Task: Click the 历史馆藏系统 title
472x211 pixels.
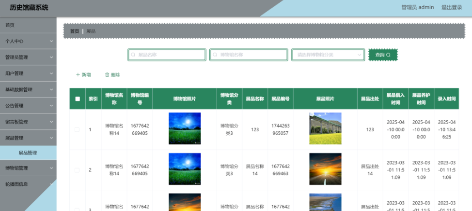Action: click(x=29, y=8)
